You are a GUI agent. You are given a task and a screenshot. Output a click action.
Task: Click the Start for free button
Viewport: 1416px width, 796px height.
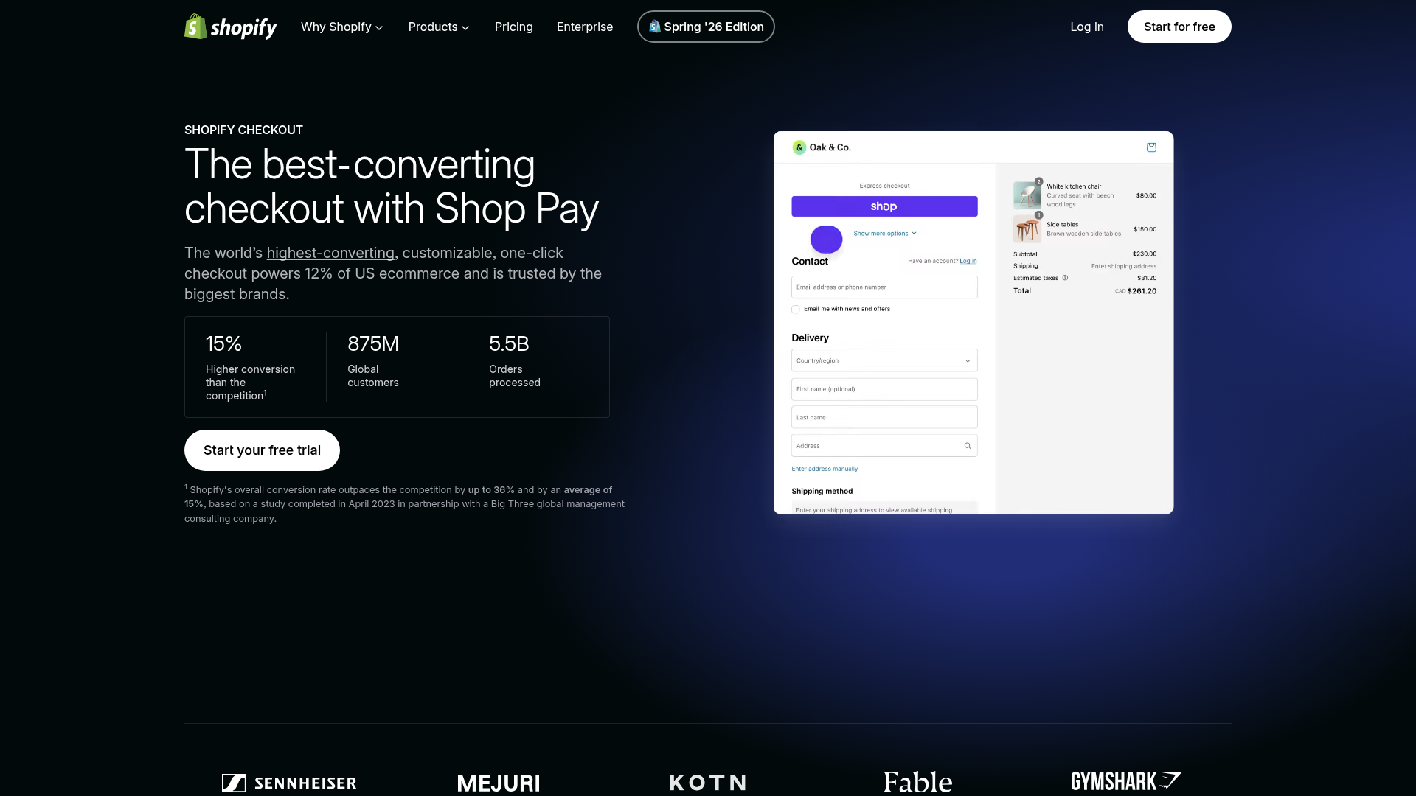pos(1179,27)
